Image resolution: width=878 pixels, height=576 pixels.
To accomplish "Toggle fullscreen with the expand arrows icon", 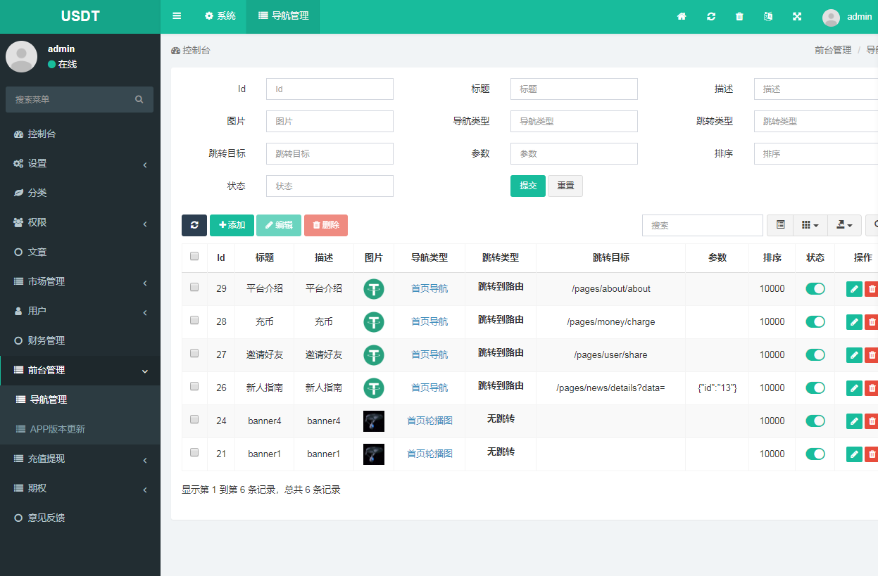I will (797, 16).
